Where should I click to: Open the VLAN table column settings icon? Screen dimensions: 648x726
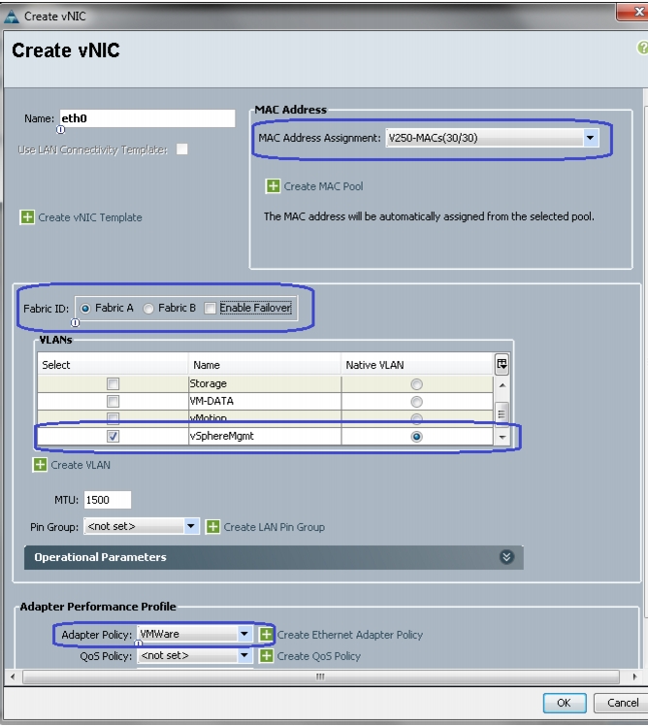coord(502,364)
